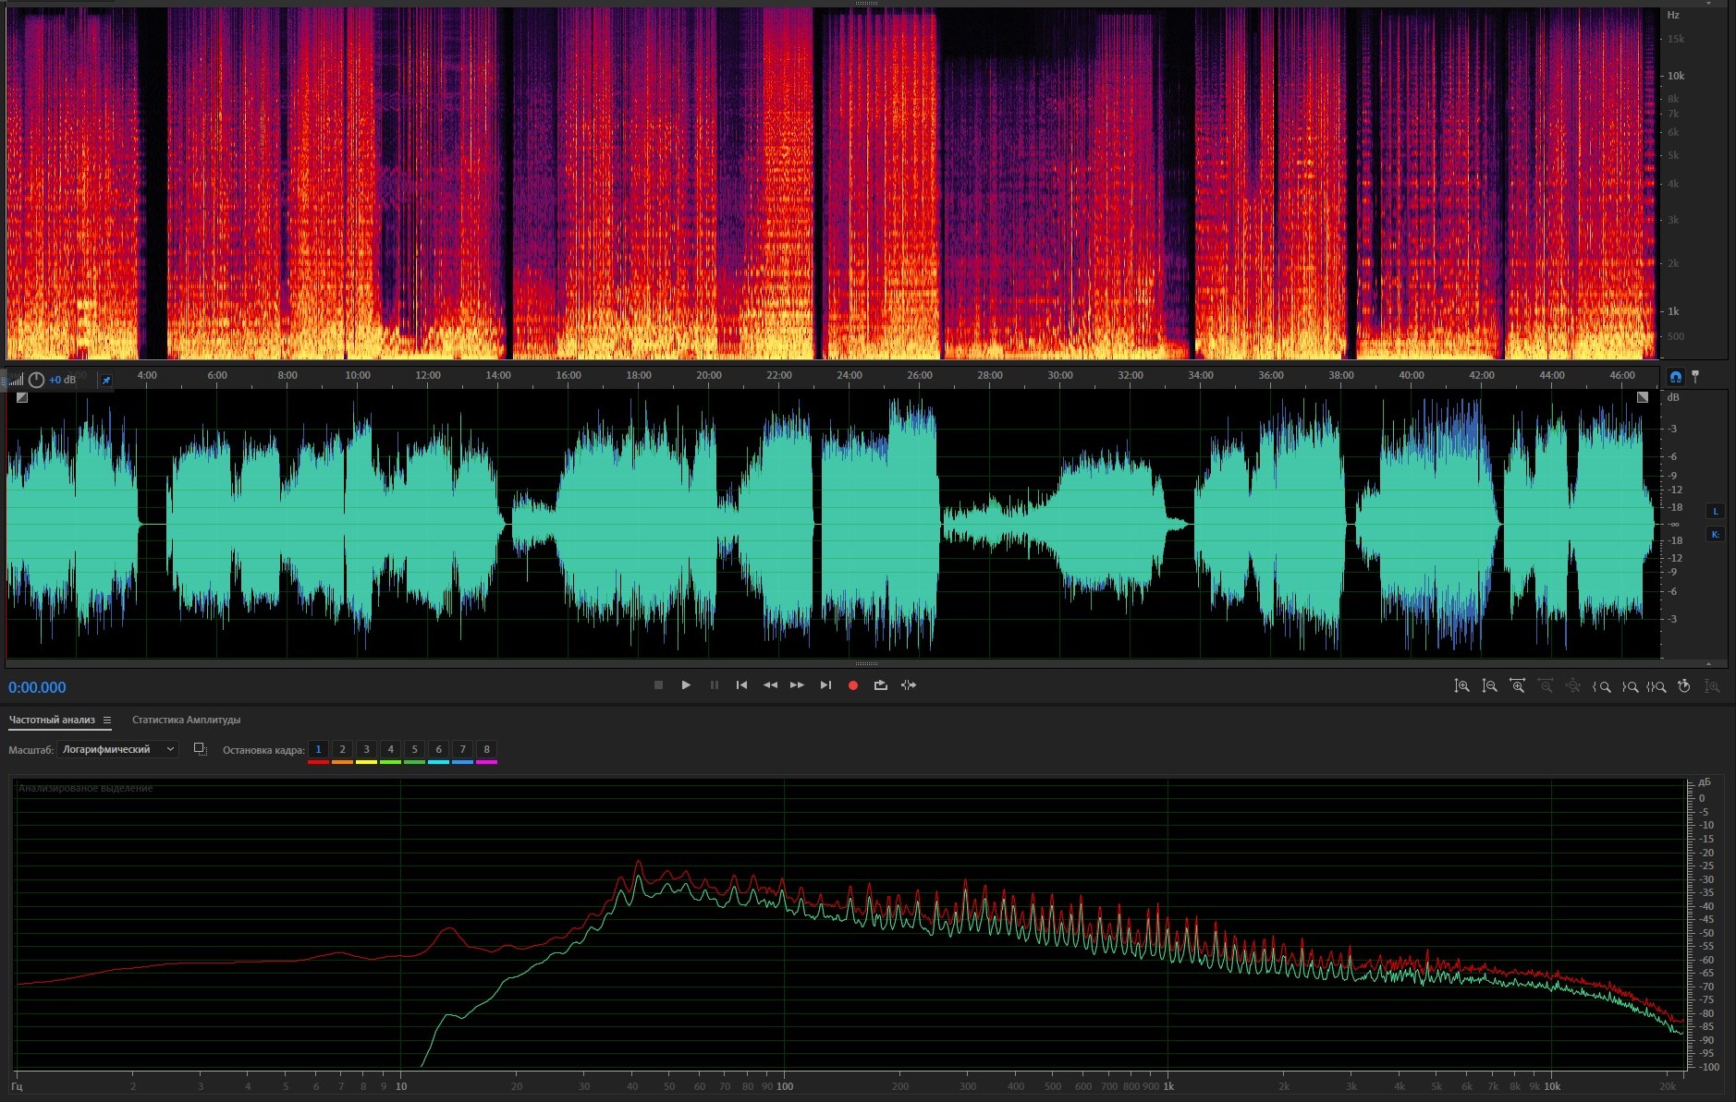Viewport: 1736px width, 1102px height.
Task: Open the Частотный анализ panel menu
Action: coord(107,721)
